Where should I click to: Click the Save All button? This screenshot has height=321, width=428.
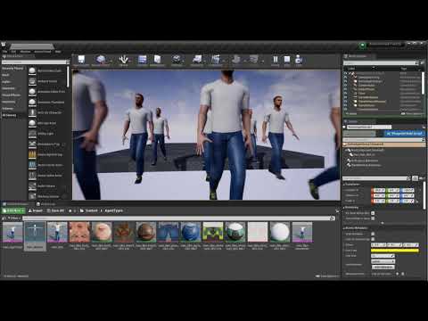tap(55, 210)
